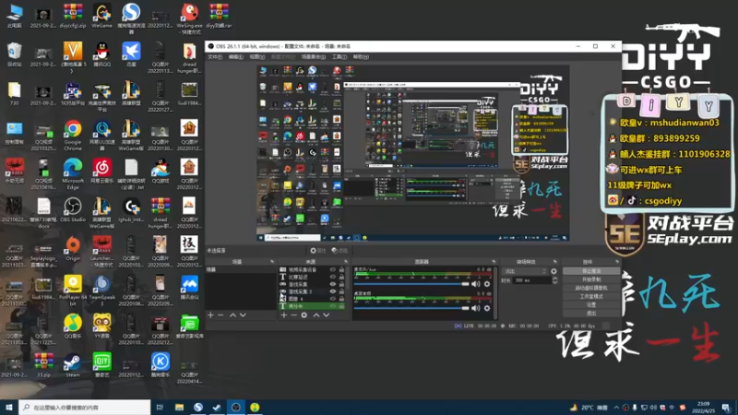Toggle eye icon of highlighted text source
The image size is (738, 415).
[x=333, y=306]
